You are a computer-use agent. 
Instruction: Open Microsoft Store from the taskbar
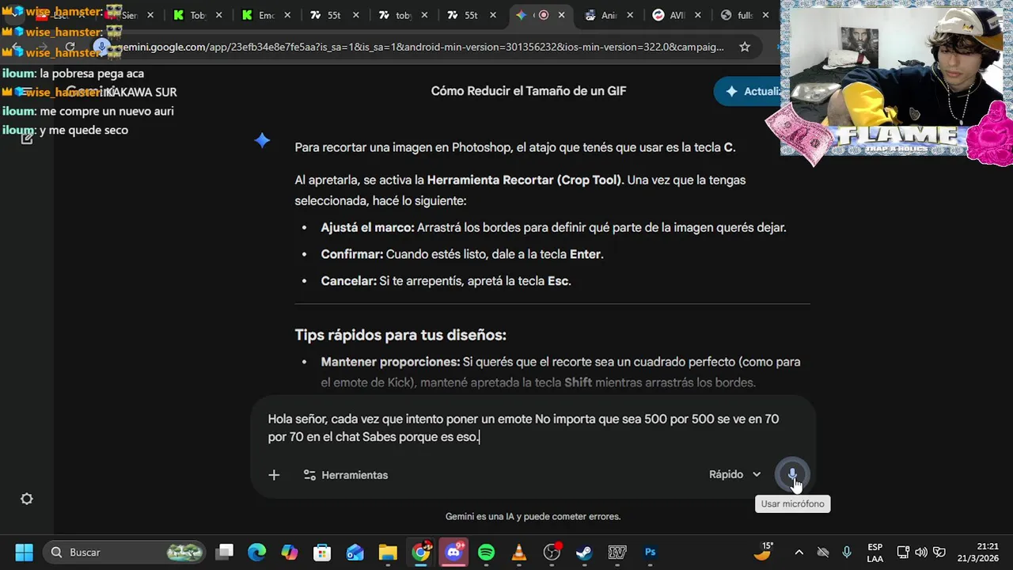pos(322,552)
